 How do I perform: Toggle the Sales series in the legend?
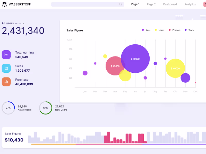(145, 30)
